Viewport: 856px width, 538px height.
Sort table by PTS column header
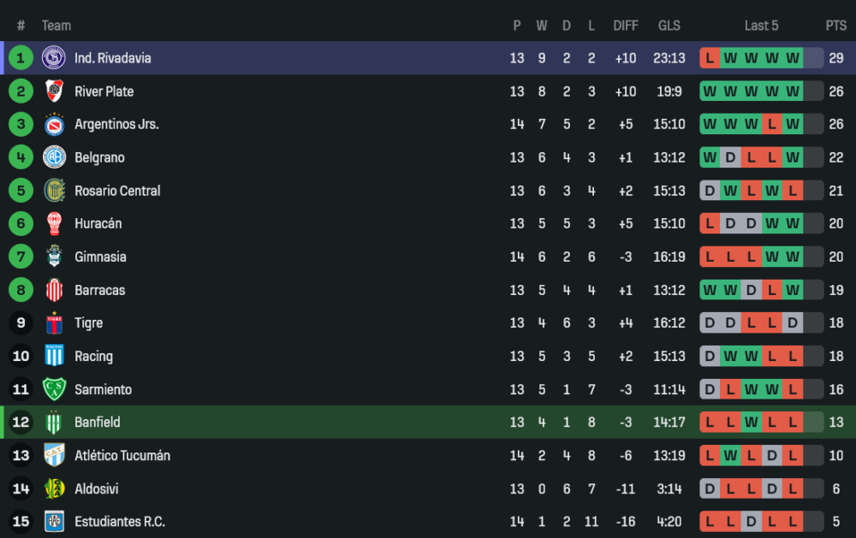(x=835, y=26)
